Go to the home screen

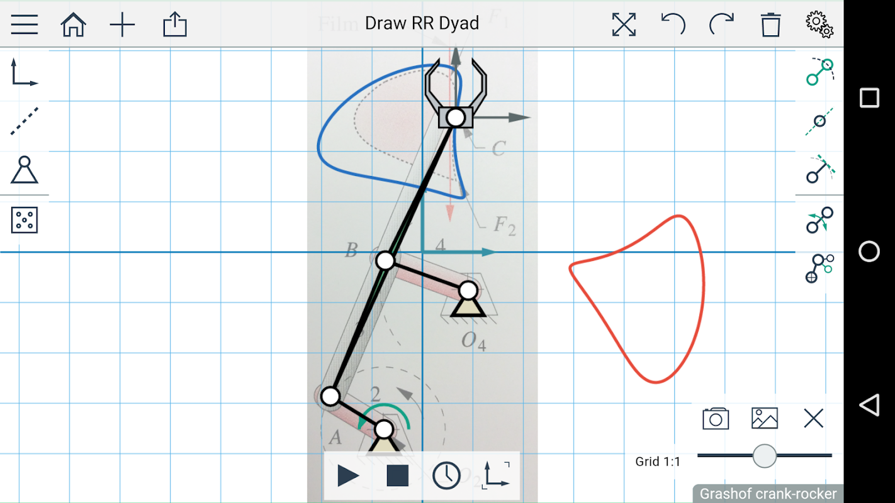(73, 25)
